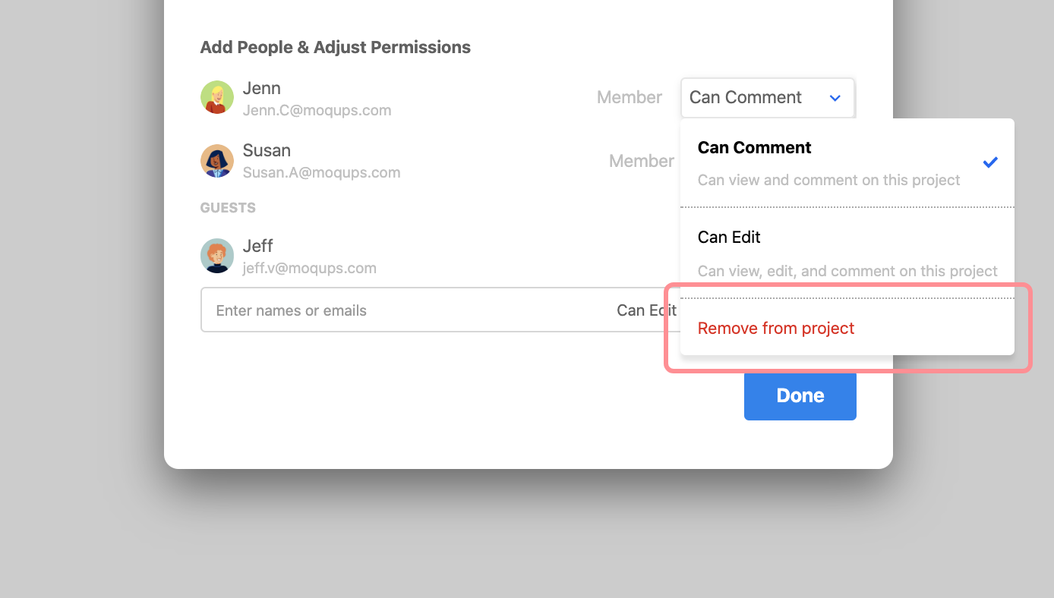Click Susan's profile avatar
This screenshot has height=598, width=1054.
coord(217,161)
